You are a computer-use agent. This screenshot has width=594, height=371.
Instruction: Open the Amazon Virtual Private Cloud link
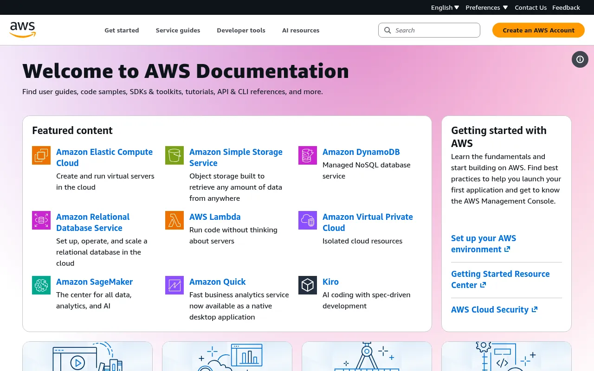[368, 222]
